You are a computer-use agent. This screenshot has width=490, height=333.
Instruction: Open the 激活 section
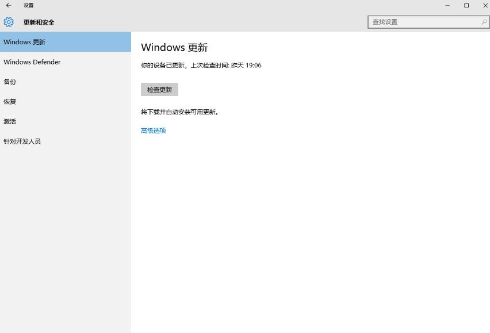66,121
